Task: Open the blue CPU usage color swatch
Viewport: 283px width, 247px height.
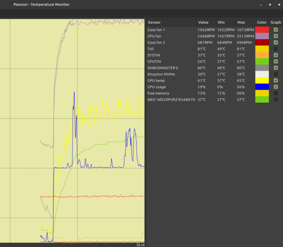Action: tap(262, 87)
